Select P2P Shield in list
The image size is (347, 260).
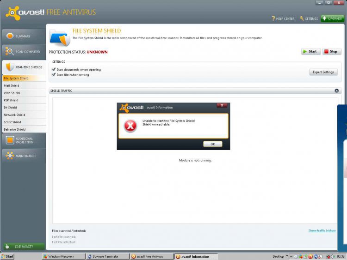tap(24, 100)
